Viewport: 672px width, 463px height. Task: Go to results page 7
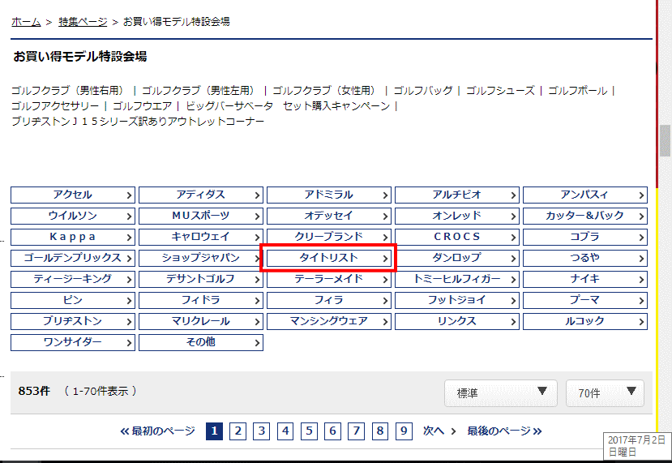click(356, 431)
